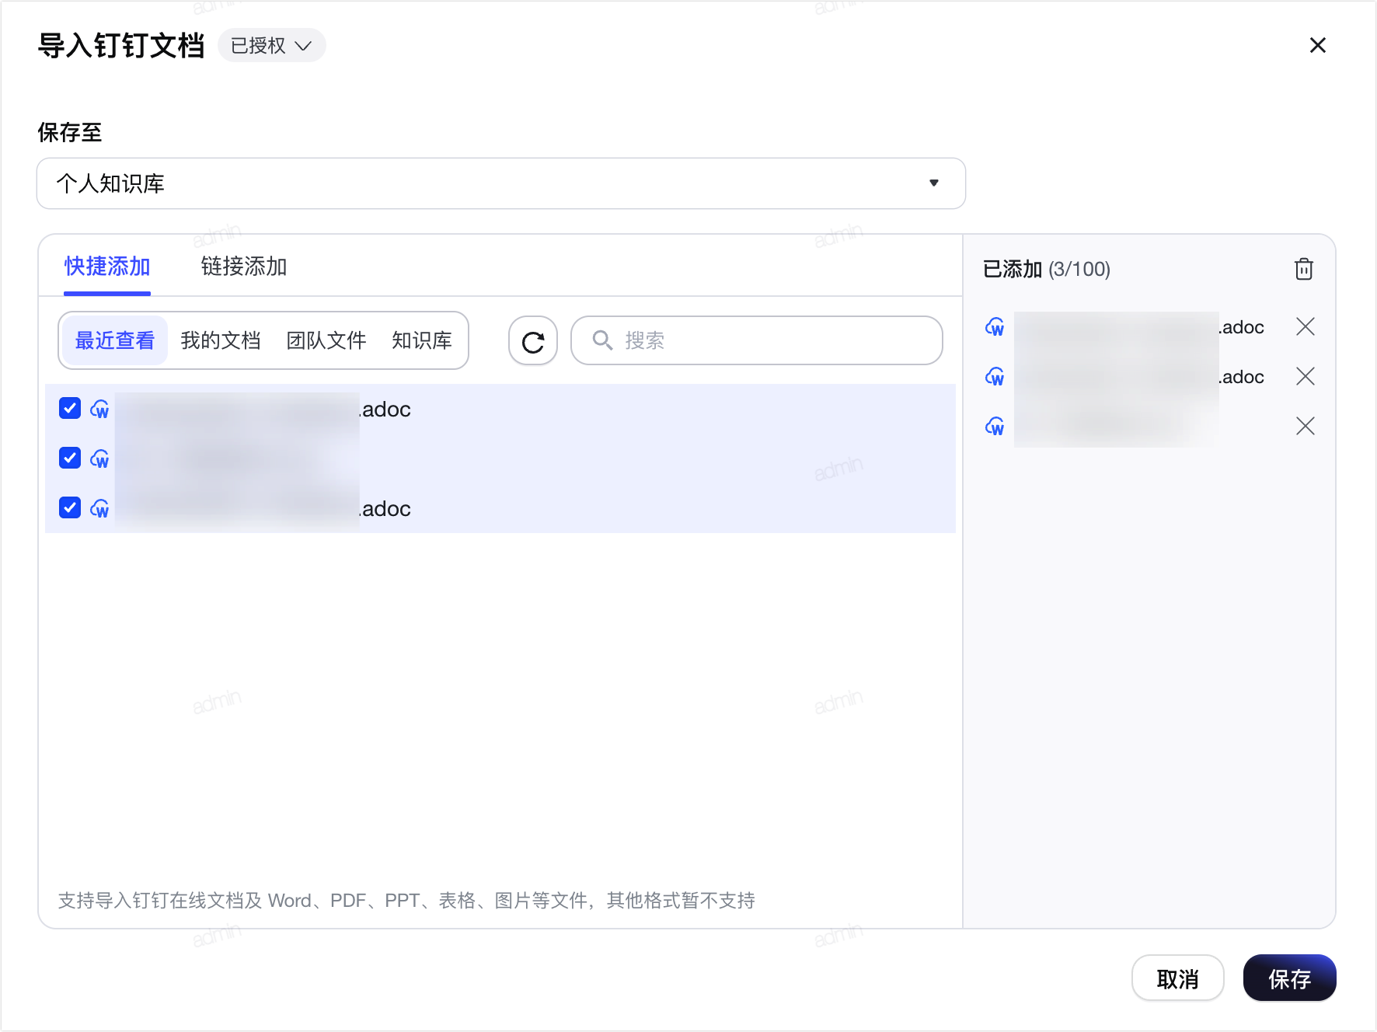The height and width of the screenshot is (1032, 1377).
Task: Switch to the 快捷添加 tab
Action: tap(107, 267)
